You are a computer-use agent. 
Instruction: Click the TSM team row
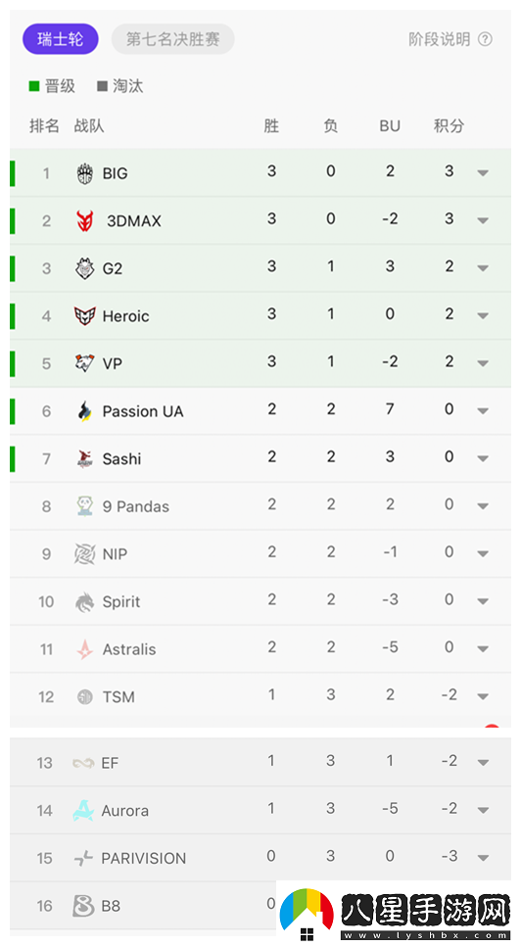click(260, 697)
